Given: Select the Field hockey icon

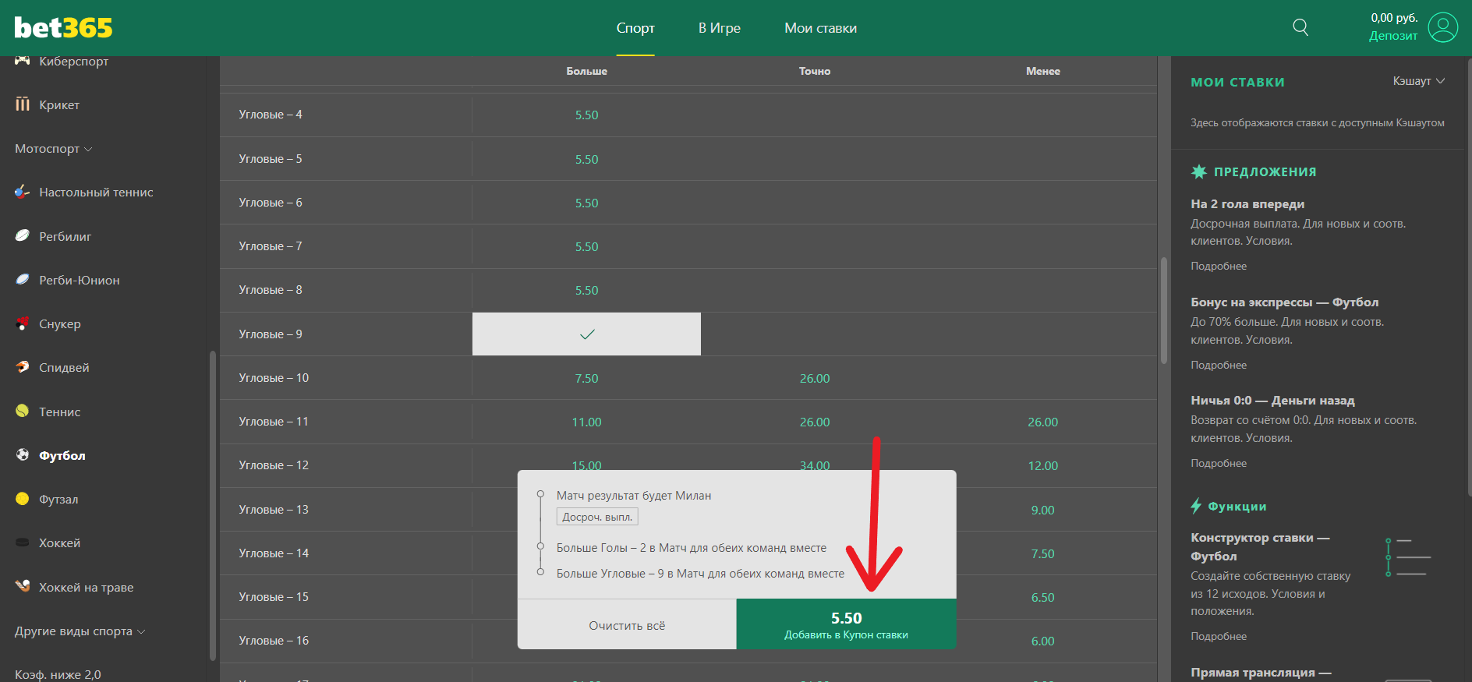Looking at the screenshot, I should (23, 587).
